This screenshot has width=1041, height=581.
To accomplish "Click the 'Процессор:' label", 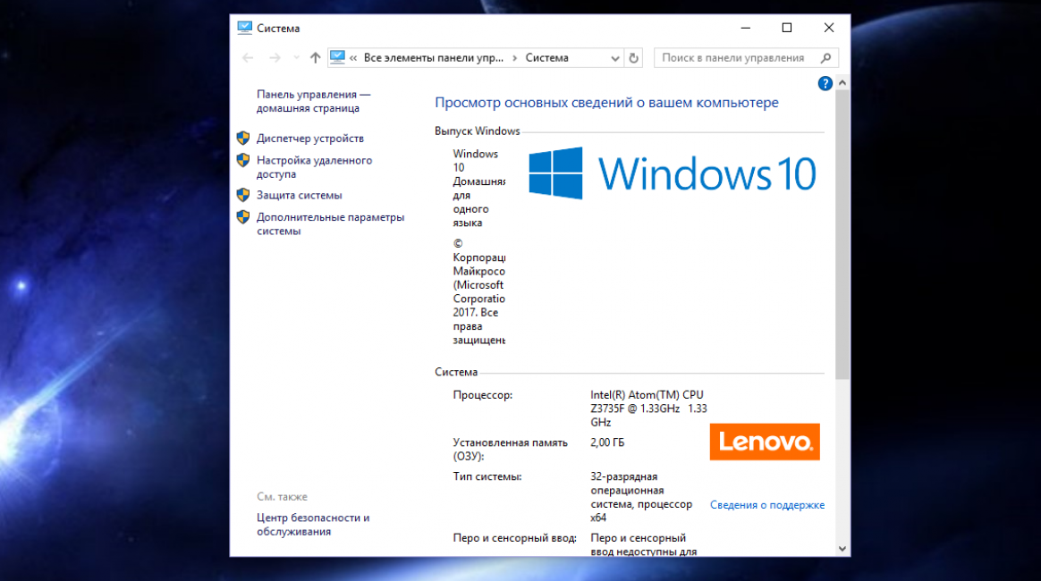I will [483, 394].
